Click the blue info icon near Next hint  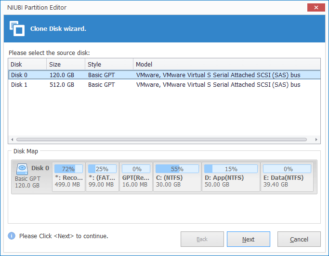pyautogui.click(x=12, y=236)
